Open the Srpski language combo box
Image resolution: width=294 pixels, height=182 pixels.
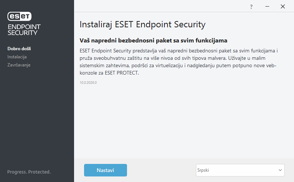pyautogui.click(x=237, y=170)
